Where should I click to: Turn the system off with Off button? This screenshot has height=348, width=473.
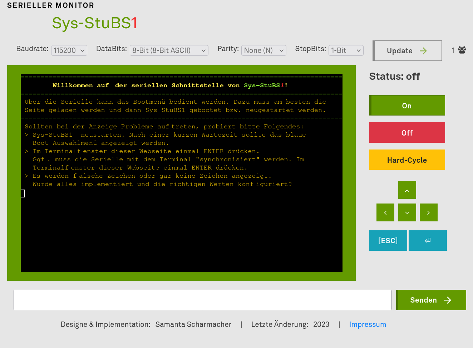407,133
